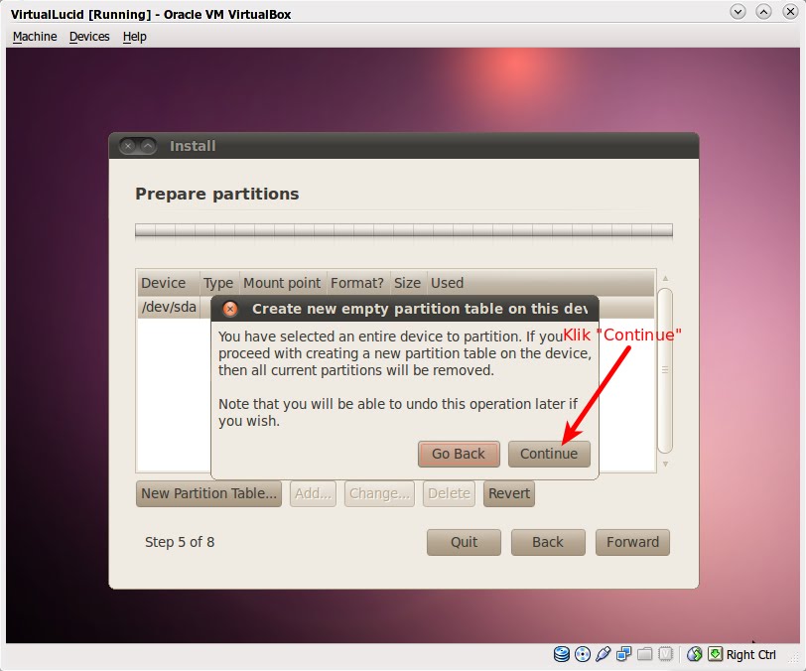Click the Type column header

(x=218, y=283)
